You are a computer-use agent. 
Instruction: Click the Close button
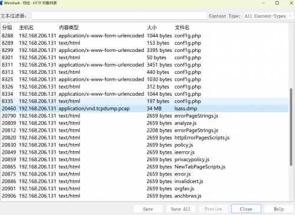[246, 209]
